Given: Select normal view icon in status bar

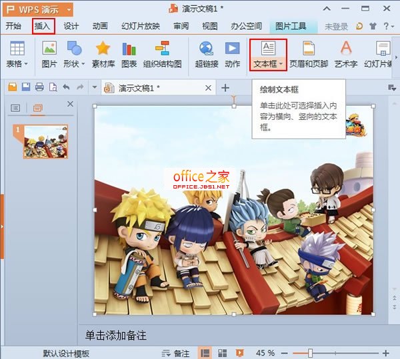Looking at the screenshot, I should click(x=205, y=353).
